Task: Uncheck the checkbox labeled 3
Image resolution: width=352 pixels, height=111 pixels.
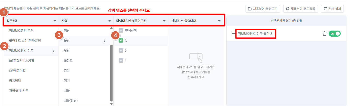Action: pyautogui.click(x=121, y=41)
